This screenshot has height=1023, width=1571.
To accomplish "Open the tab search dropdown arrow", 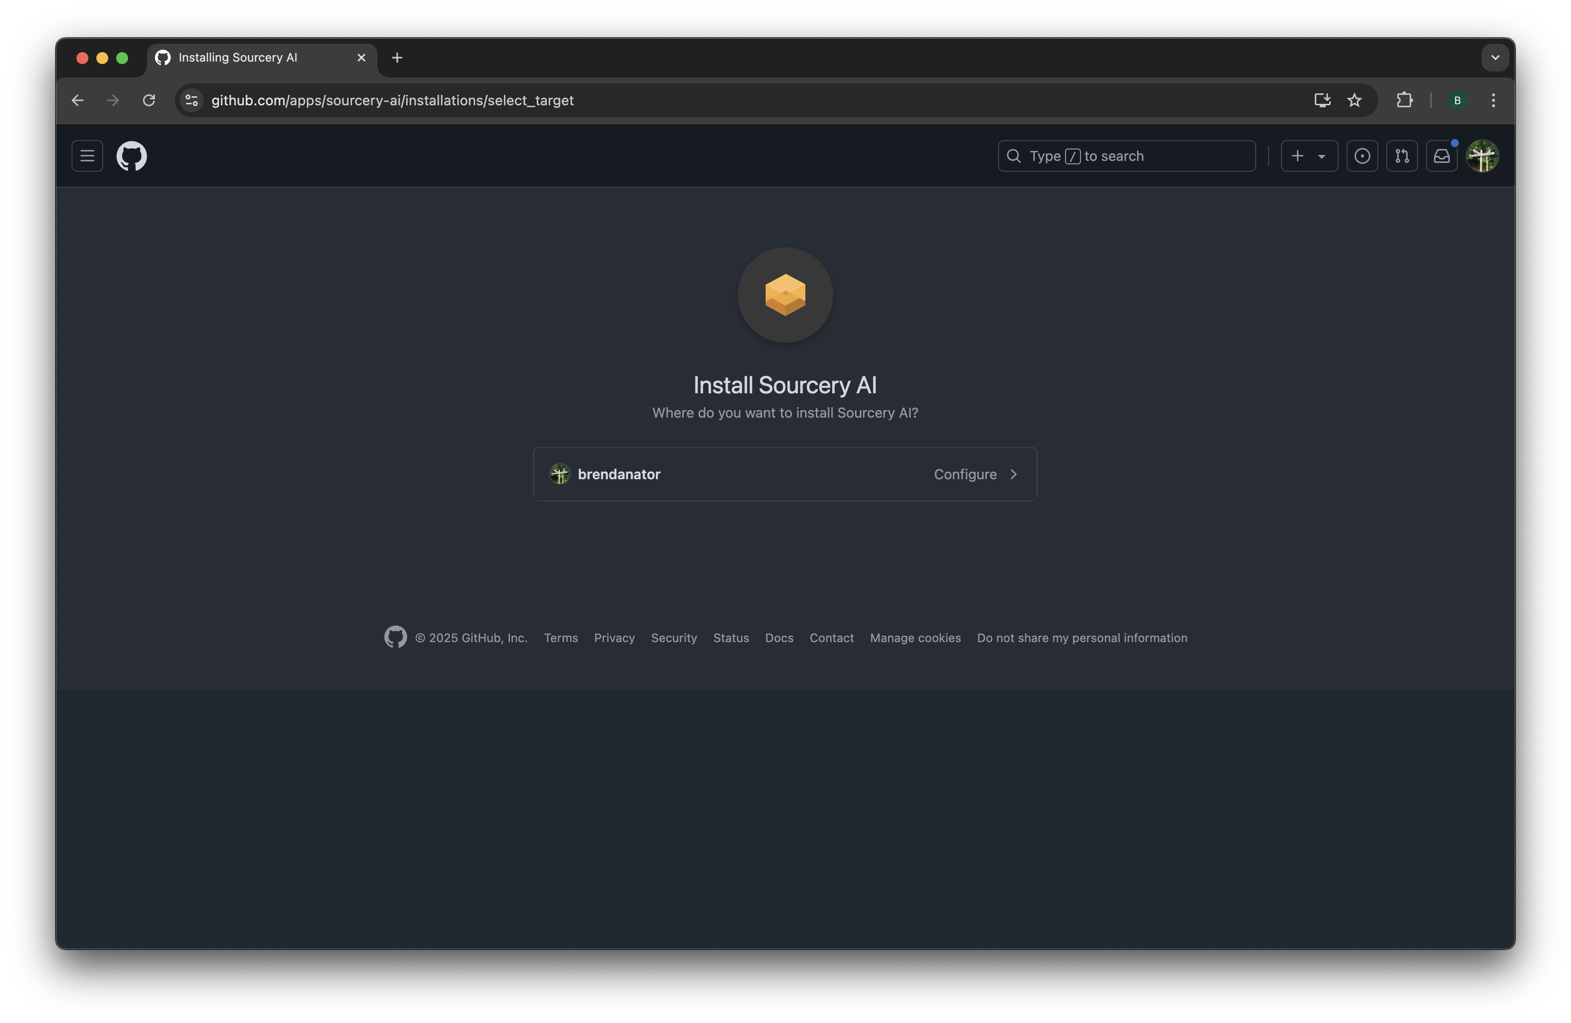I will click(1495, 58).
